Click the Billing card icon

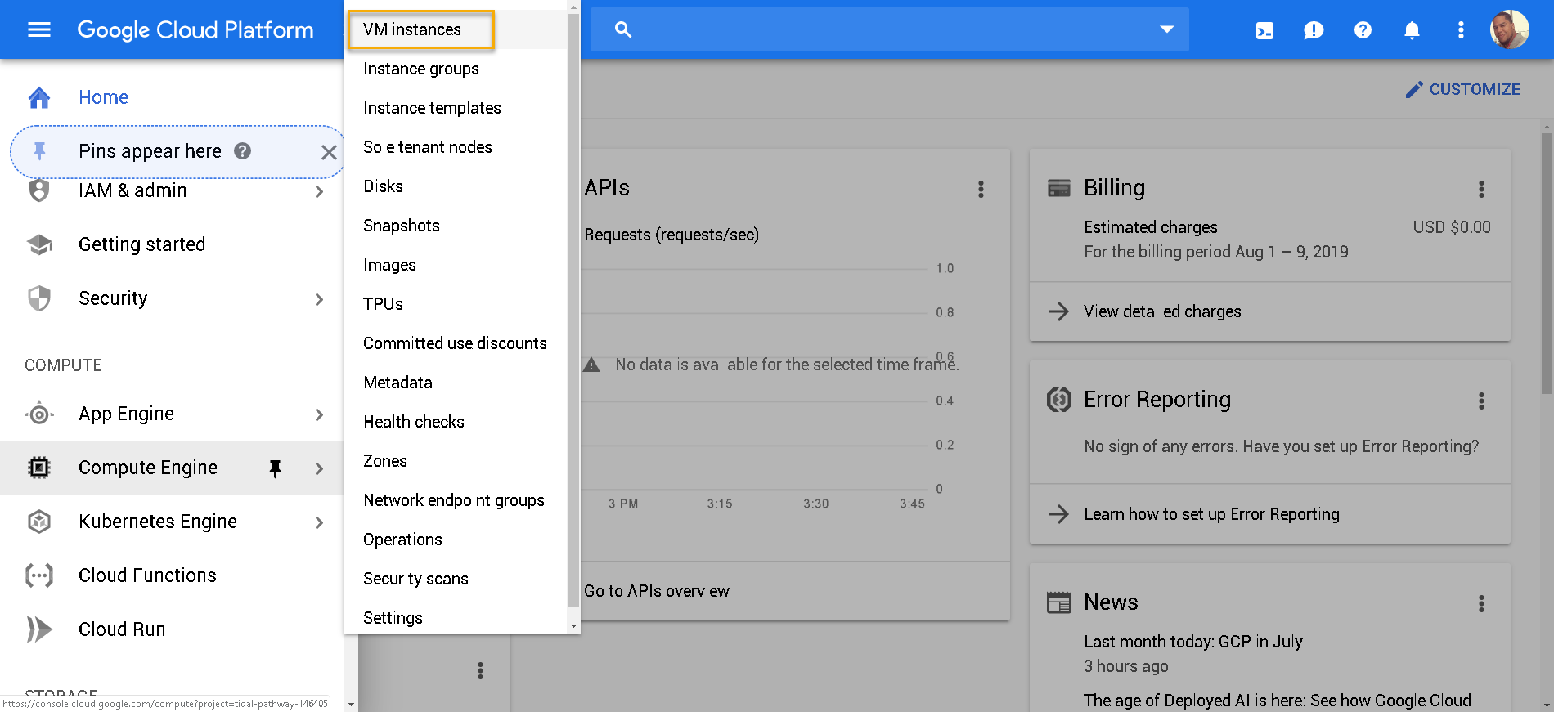coord(1059,188)
